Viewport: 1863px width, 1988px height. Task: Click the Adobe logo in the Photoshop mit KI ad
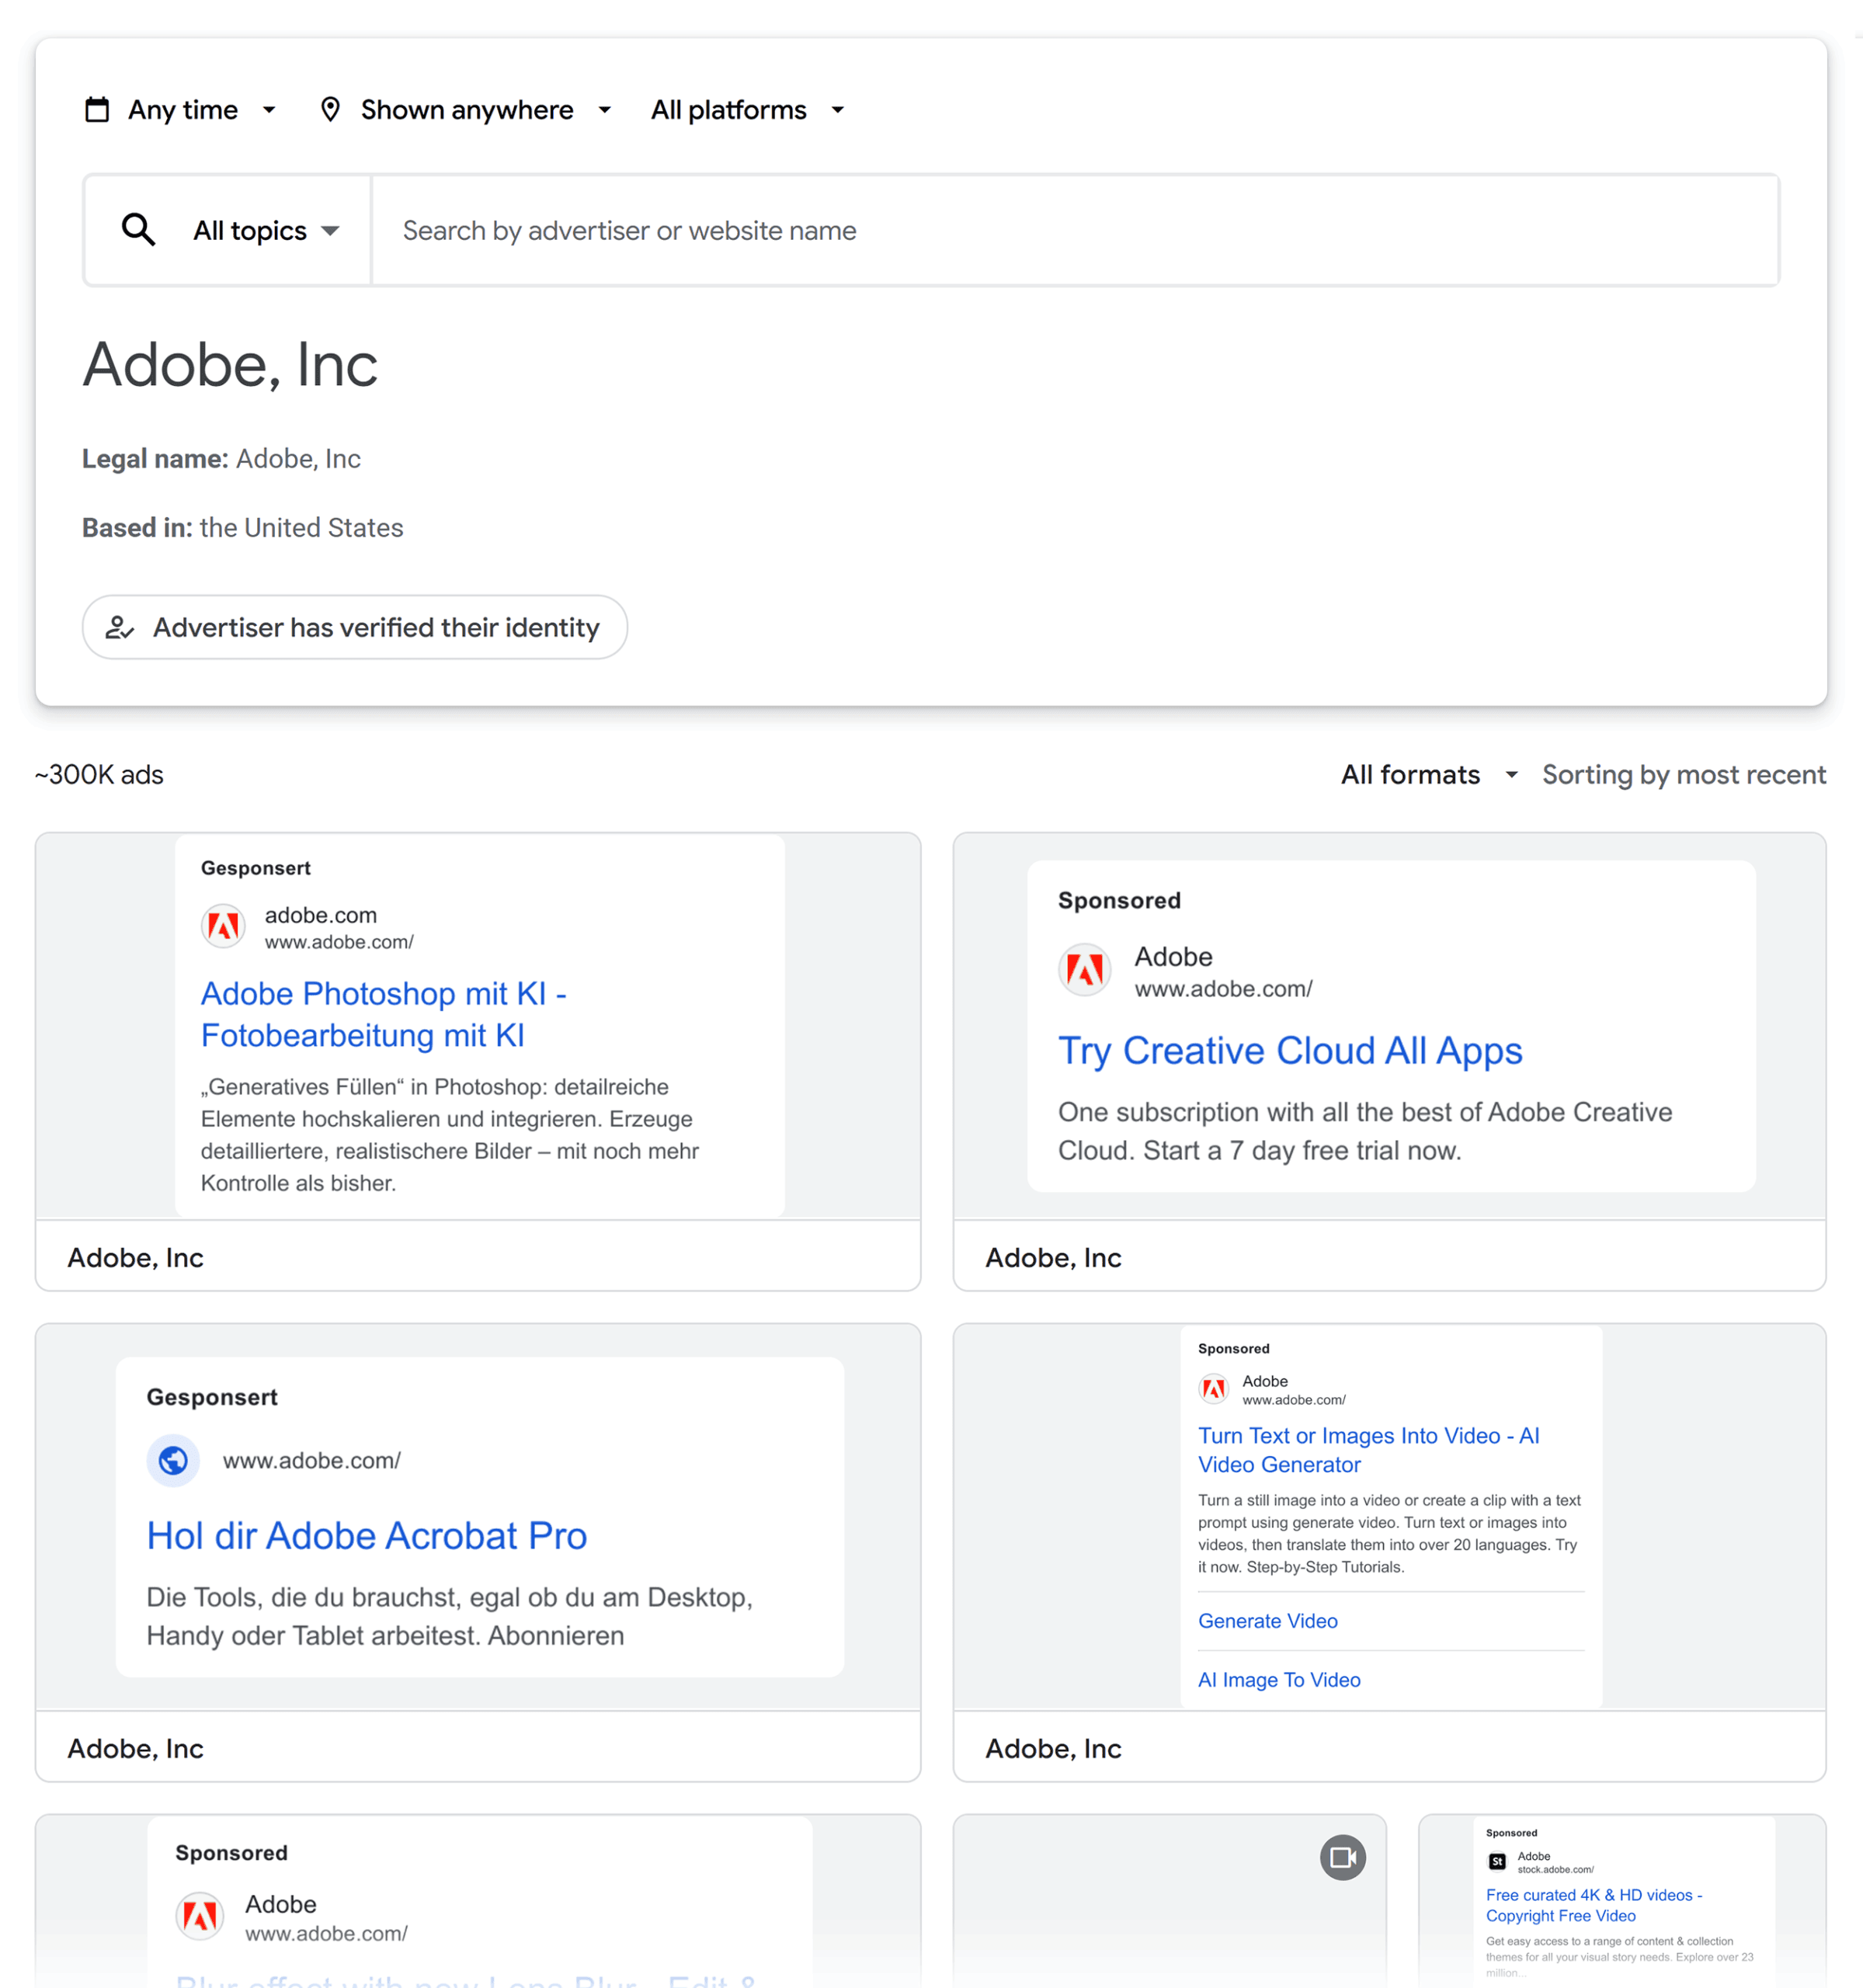pyautogui.click(x=223, y=927)
